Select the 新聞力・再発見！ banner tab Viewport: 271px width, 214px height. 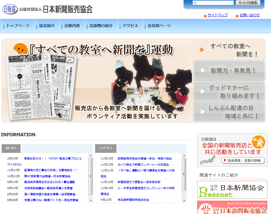coord(229,70)
